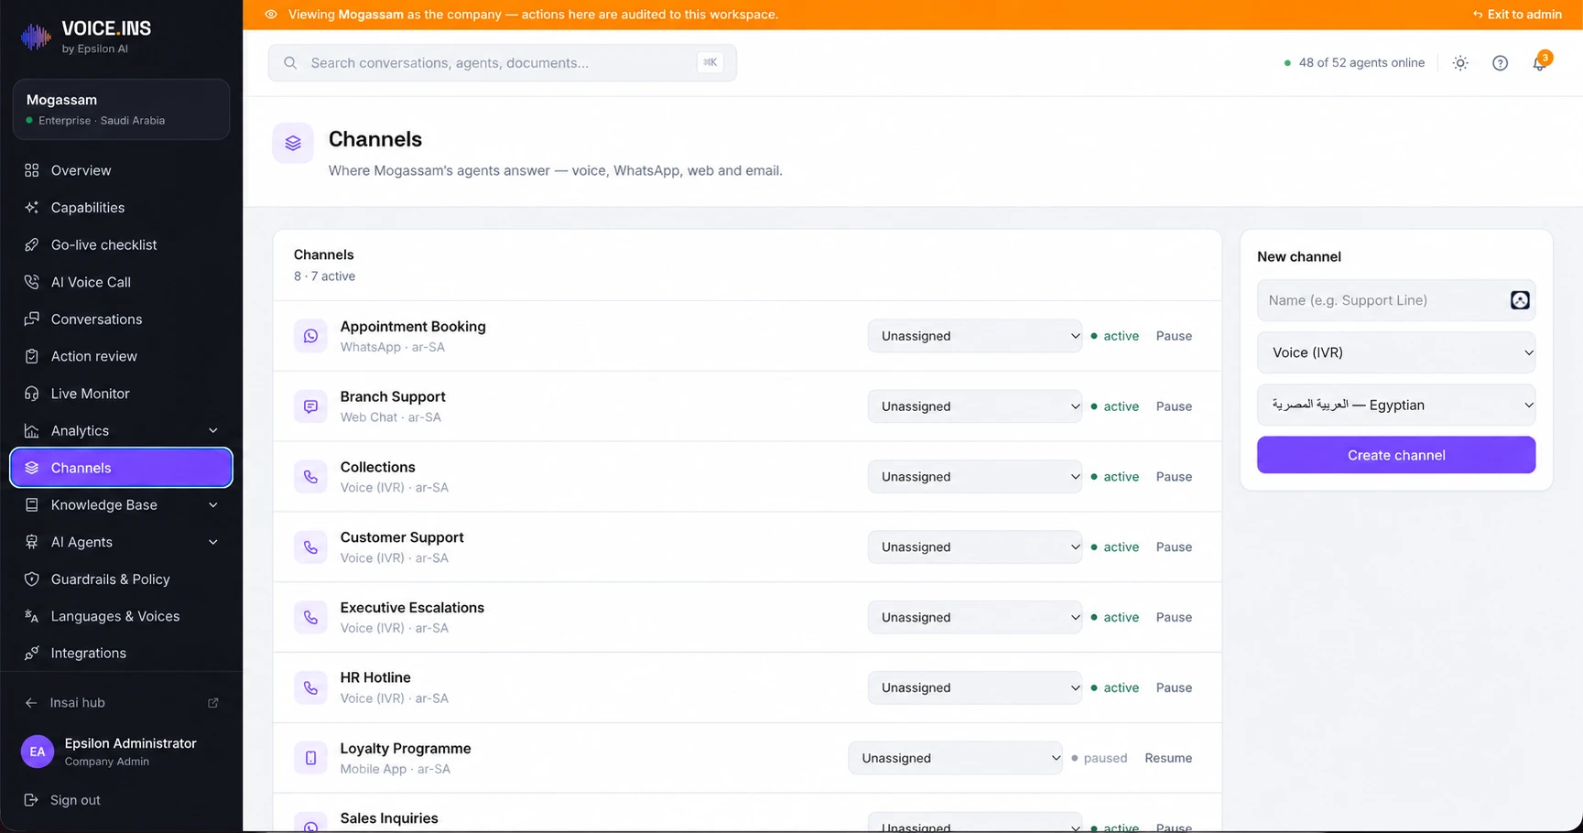Click the search magnifier icon
The image size is (1583, 833).
(x=290, y=63)
